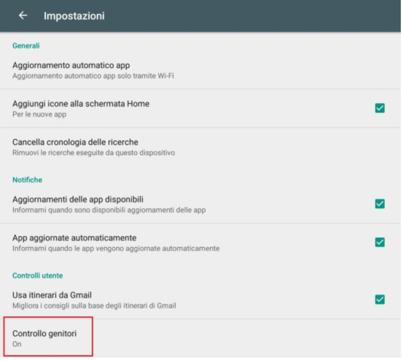This screenshot has height=361, width=403.
Task: Click the Impostazioni header title
Action: tap(74, 16)
